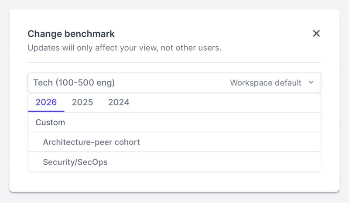Open the Tech (100-500 eng) benchmark dropdown
The image size is (349, 203).
tap(174, 83)
